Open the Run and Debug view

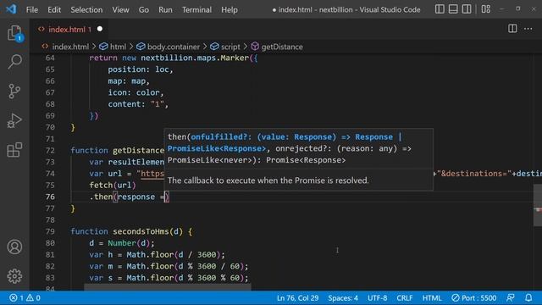[14, 120]
